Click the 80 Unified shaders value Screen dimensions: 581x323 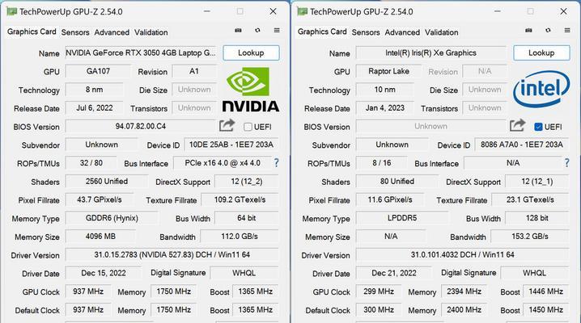pyautogui.click(x=397, y=181)
